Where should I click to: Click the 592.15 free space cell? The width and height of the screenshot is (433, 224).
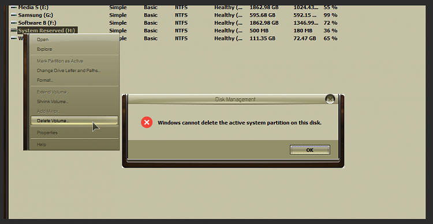coord(305,15)
